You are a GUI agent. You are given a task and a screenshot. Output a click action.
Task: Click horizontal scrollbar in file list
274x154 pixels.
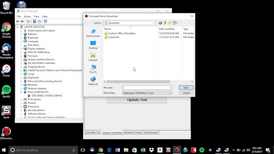click(x=138, y=82)
